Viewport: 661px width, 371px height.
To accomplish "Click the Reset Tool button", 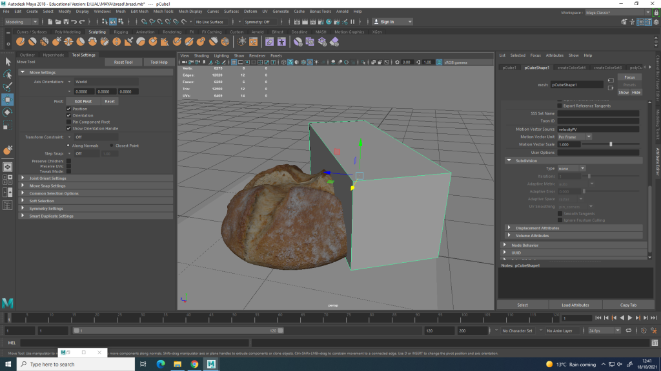I will 123,62.
